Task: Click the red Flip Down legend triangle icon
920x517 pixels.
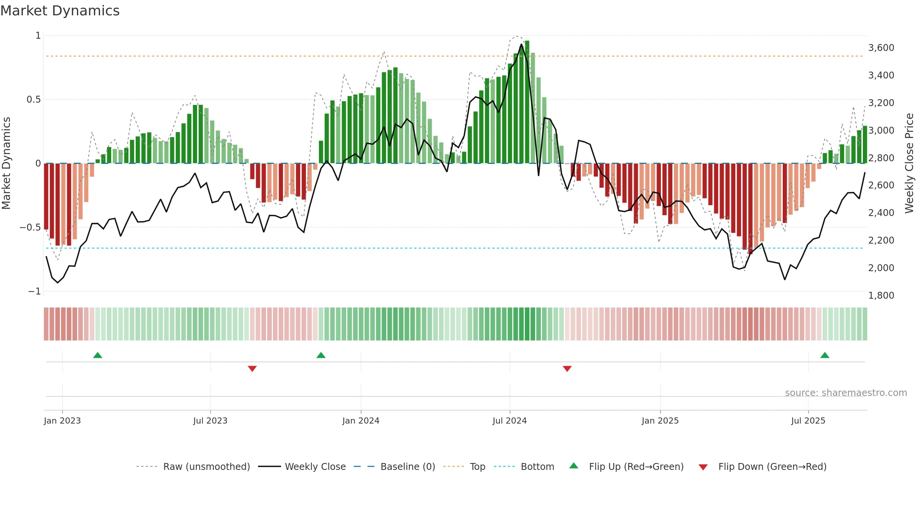Action: [703, 467]
